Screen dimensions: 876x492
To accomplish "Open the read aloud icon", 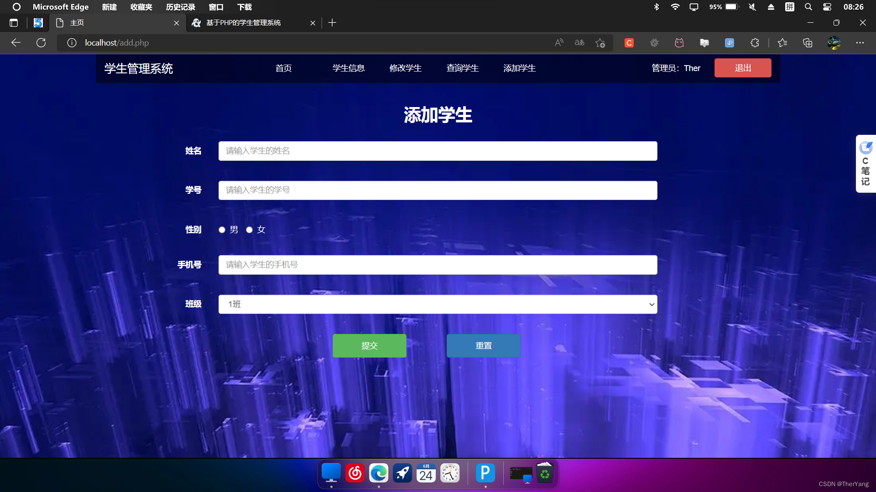I will (559, 43).
